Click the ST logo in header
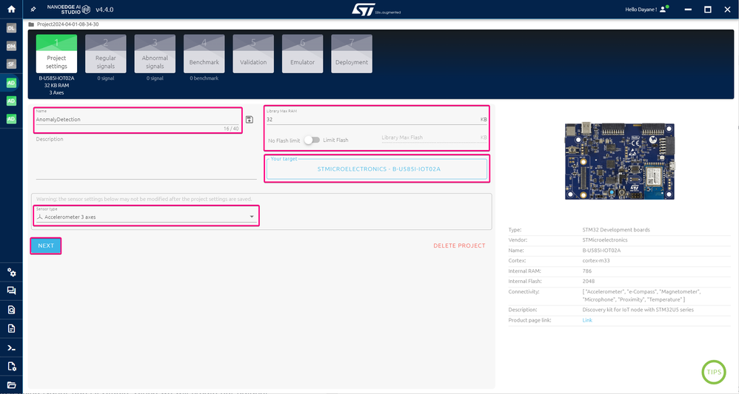 pyautogui.click(x=375, y=10)
